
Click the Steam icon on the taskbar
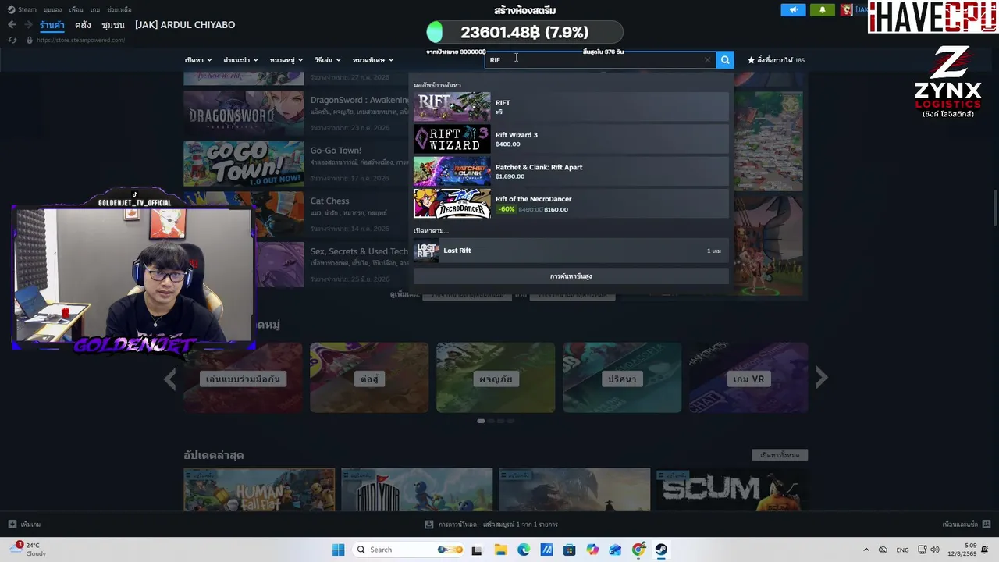tap(662, 550)
